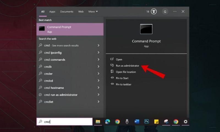Expand arrow for cmd commands
The width and height of the screenshot is (220, 132).
tap(98, 59)
